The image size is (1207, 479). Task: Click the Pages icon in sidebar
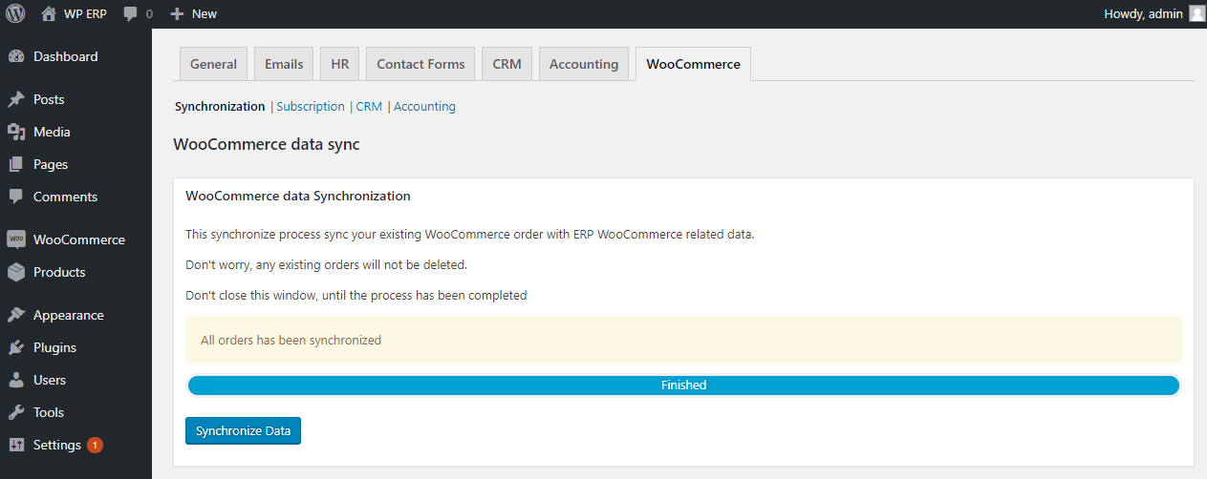click(16, 164)
